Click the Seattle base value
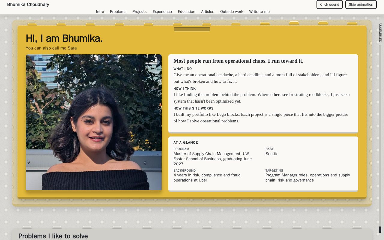Viewport: 384px width, 240px height. pos(272,154)
